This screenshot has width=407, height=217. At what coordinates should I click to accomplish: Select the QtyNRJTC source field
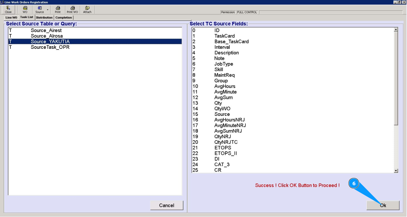coord(292,142)
